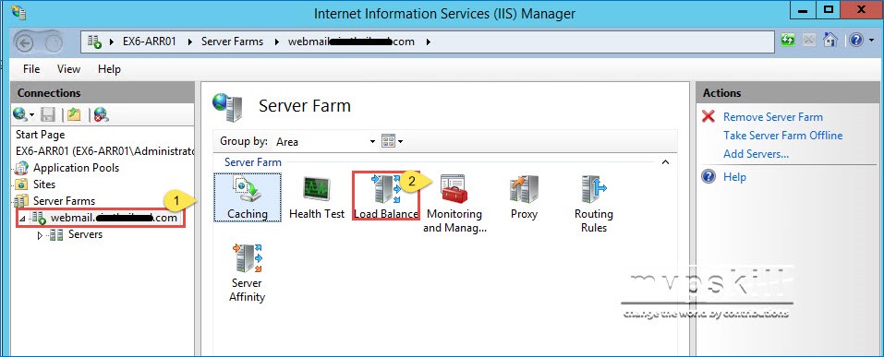
Task: Click Add Servers... action
Action: click(756, 154)
